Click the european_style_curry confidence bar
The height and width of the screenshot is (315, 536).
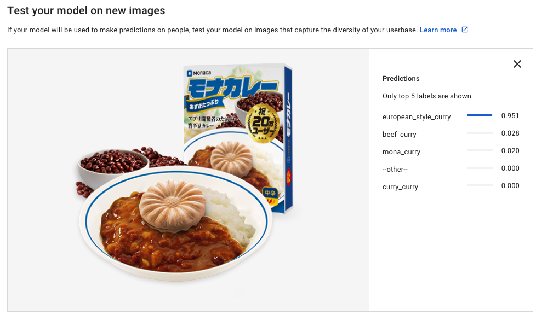[x=480, y=116]
